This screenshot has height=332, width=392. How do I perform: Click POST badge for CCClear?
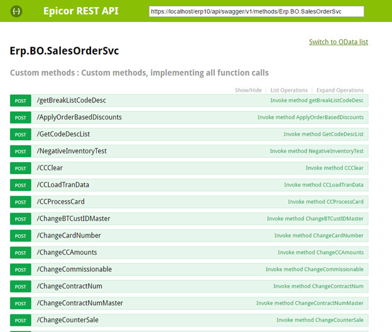(21, 168)
